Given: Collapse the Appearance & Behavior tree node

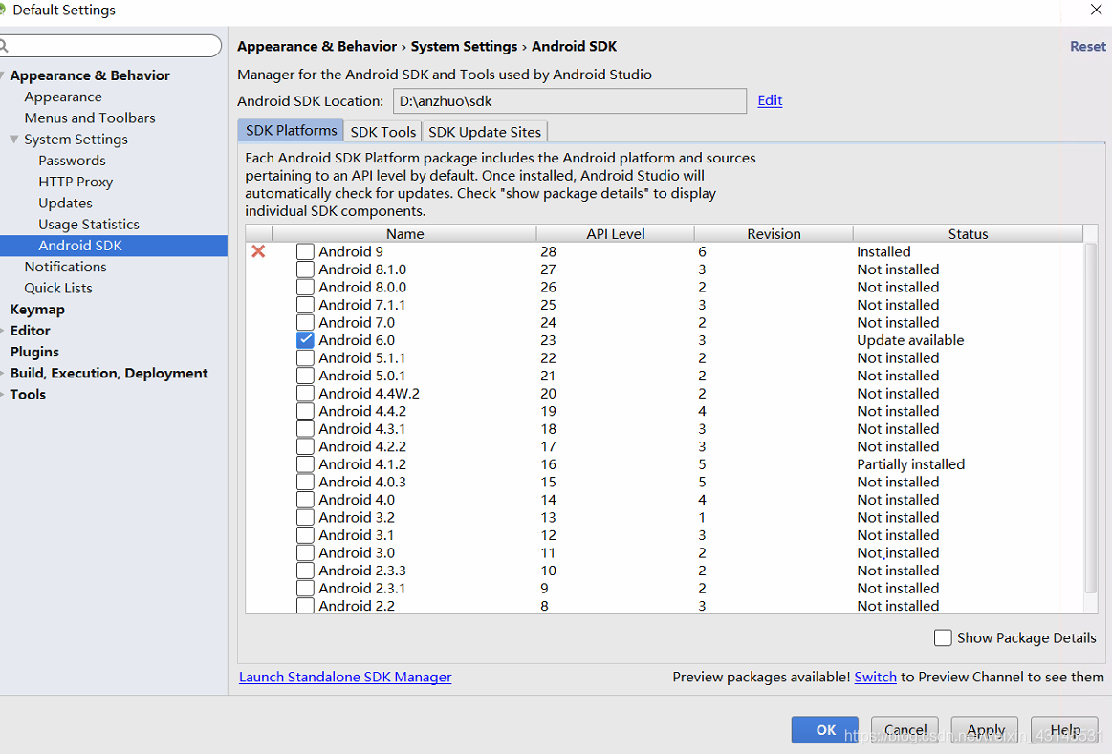Looking at the screenshot, I should [x=3, y=75].
